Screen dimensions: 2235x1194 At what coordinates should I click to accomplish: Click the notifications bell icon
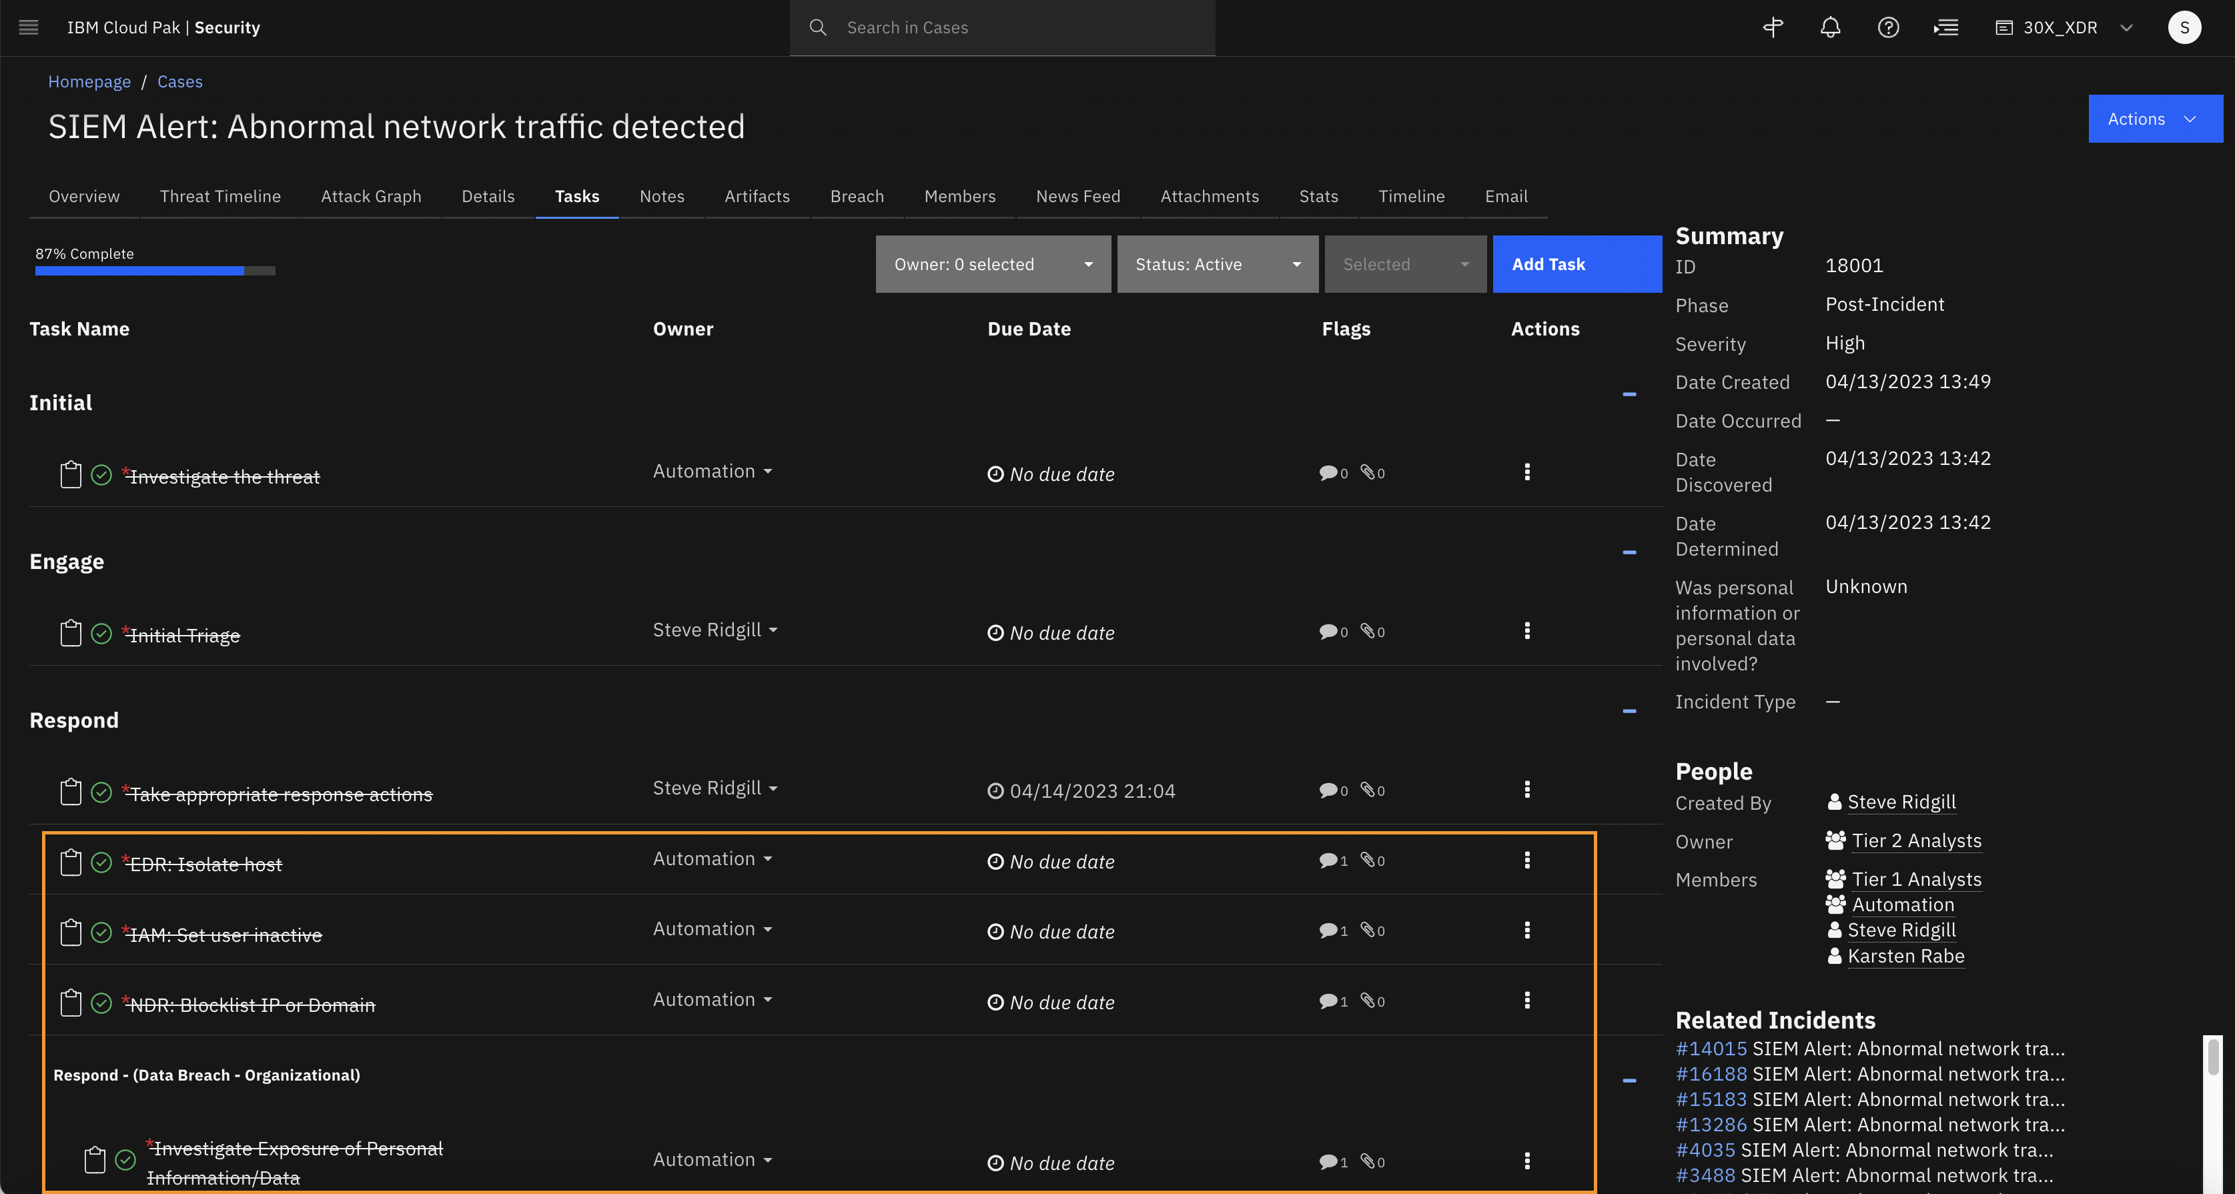click(x=1830, y=28)
